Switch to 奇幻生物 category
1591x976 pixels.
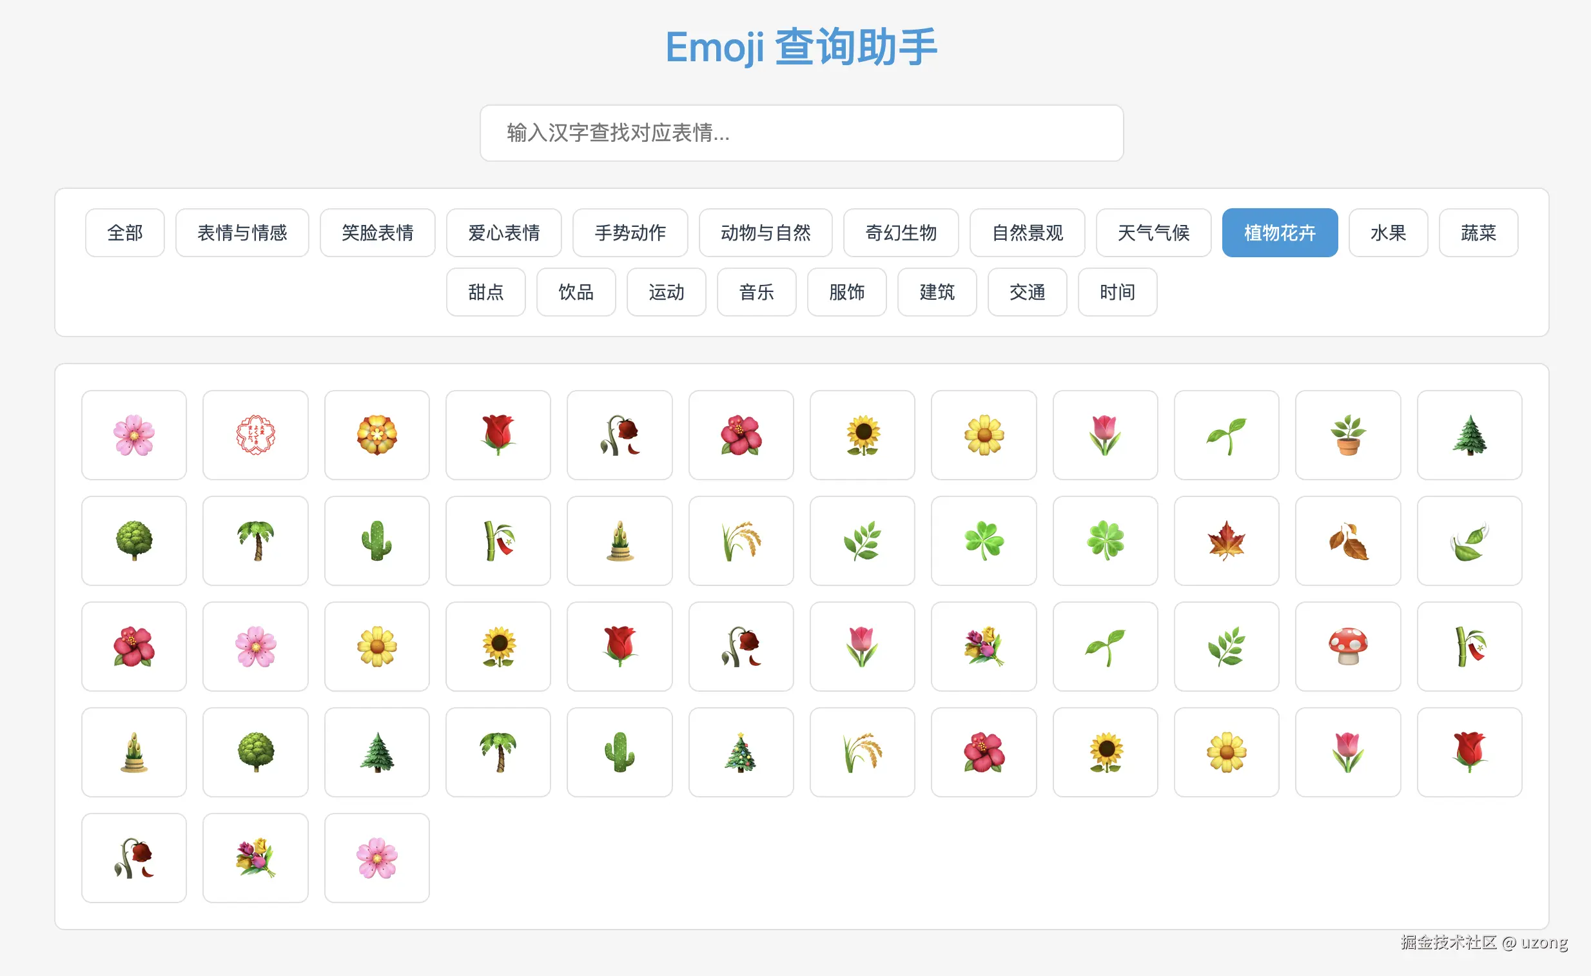point(901,233)
